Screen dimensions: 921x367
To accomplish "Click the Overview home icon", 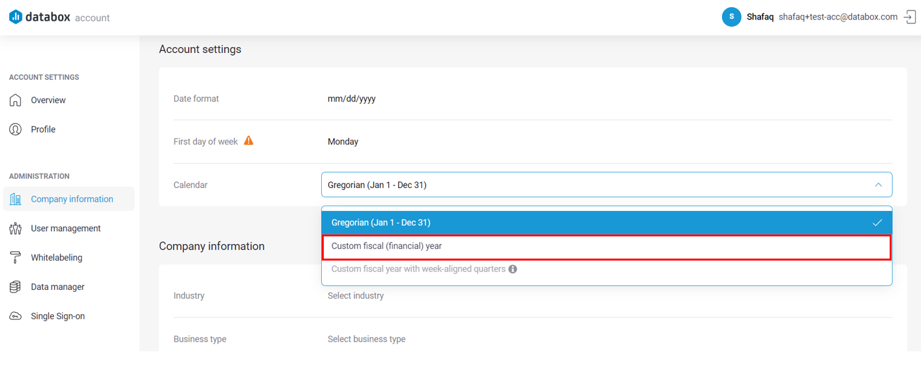I will [16, 100].
